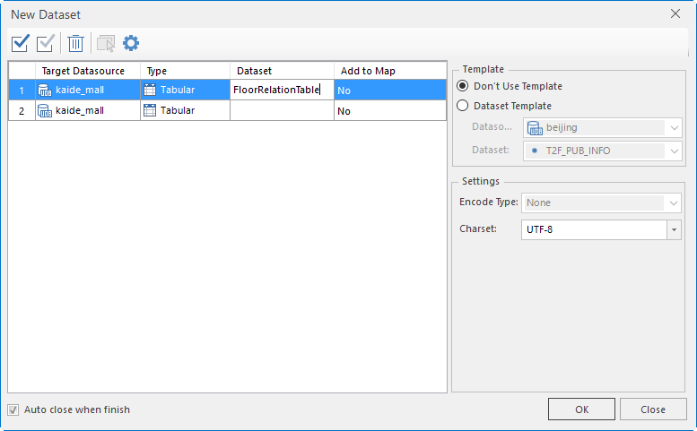Click the Target Datasource column header
The image size is (697, 431).
89,71
